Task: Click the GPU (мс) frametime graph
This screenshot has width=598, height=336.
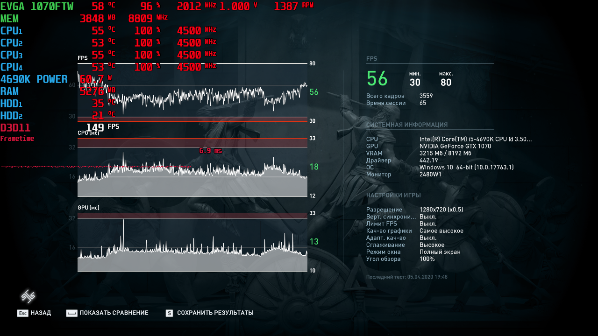Action: (x=192, y=242)
